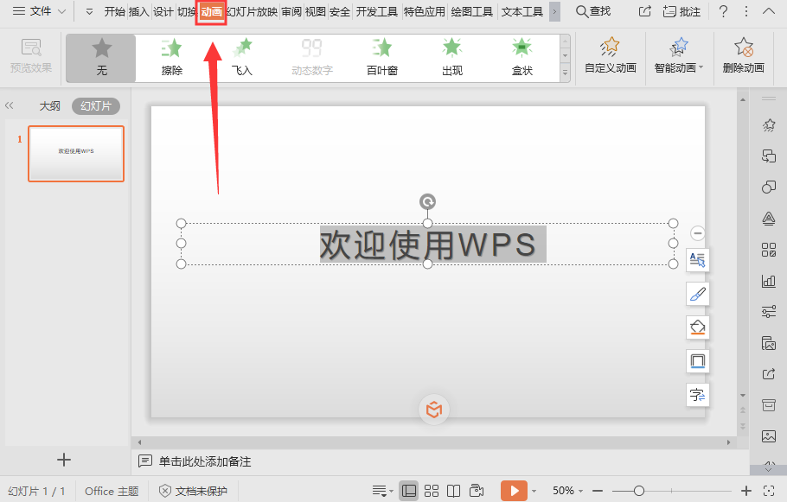The height and width of the screenshot is (502, 787).
Task: Start the slideshow with the orange play button
Action: [x=514, y=491]
